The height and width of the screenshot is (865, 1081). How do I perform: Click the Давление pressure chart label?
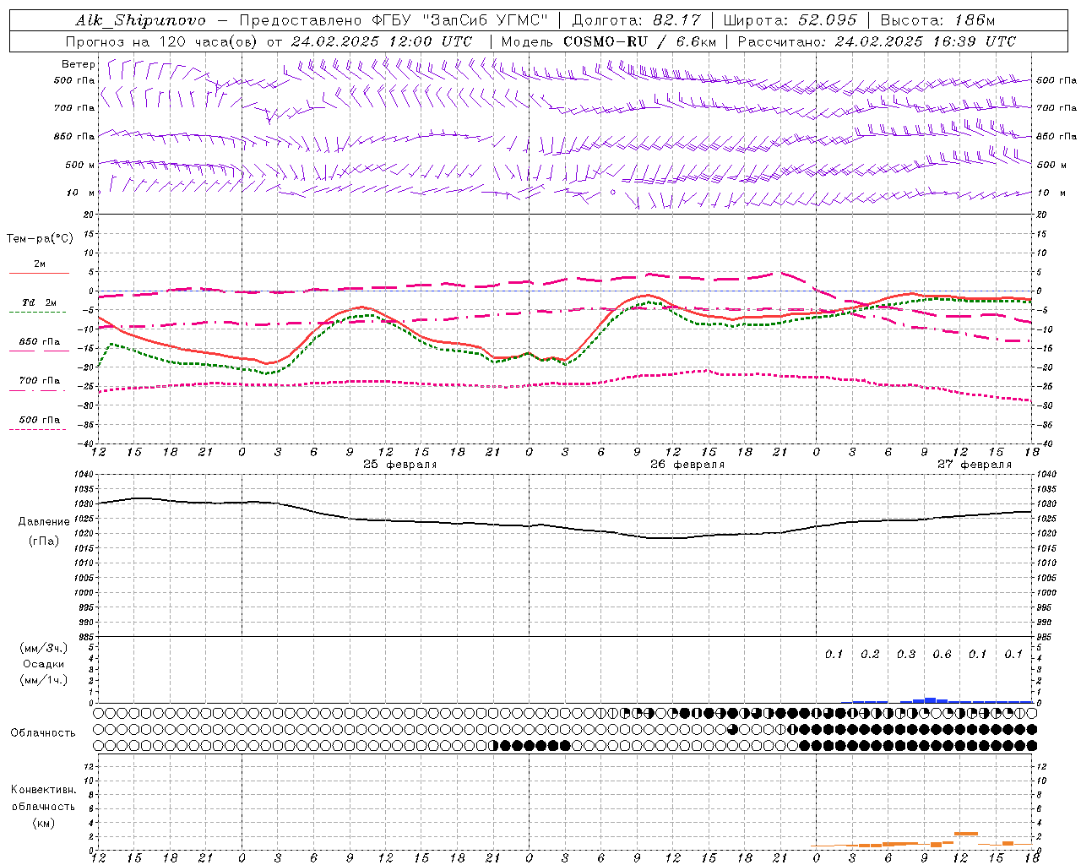click(44, 522)
